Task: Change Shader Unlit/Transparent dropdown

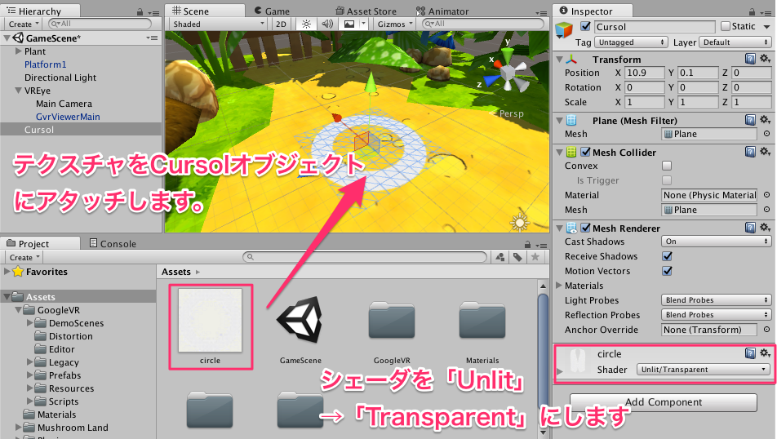Action: (704, 369)
